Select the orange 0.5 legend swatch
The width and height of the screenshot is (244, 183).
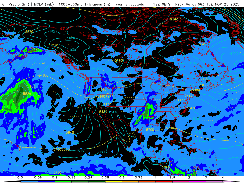131,181
